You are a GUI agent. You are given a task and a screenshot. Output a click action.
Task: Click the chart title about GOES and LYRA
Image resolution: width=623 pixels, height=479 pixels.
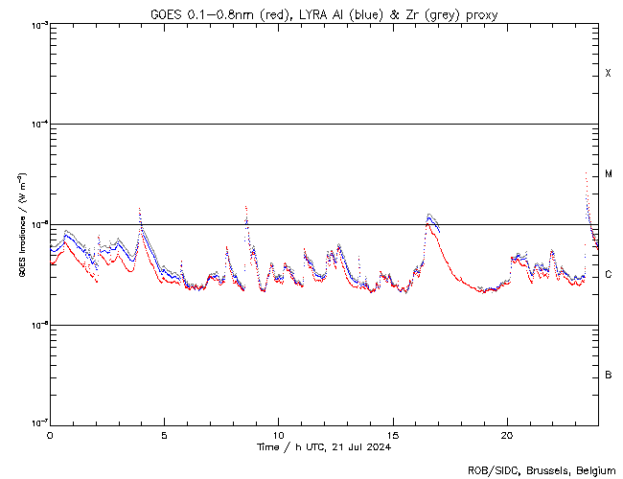pos(323,13)
